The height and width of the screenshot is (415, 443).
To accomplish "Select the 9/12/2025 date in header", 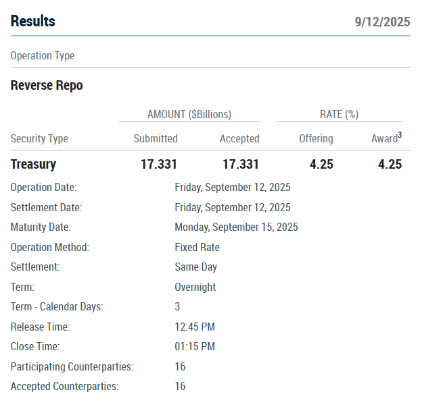I will click(382, 22).
